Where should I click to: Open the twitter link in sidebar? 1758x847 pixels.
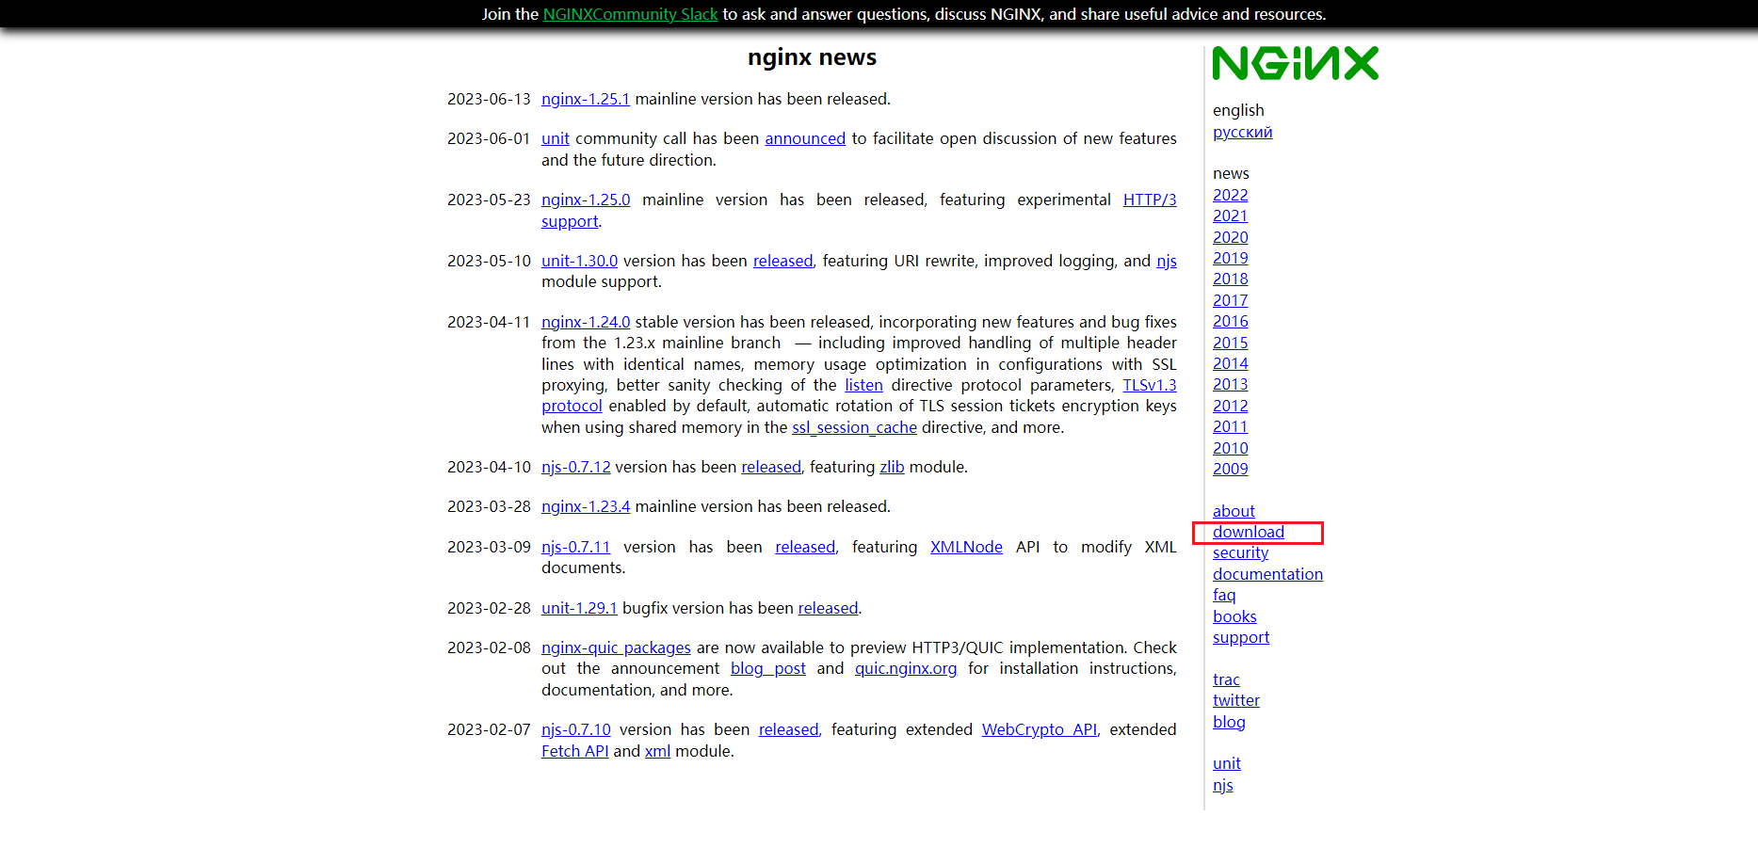click(1235, 700)
